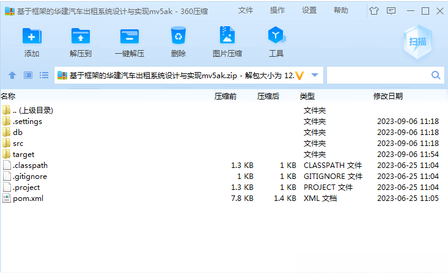The image size is (448, 273).
Task: Sort by 修改日期 column header
Action: pos(388,96)
